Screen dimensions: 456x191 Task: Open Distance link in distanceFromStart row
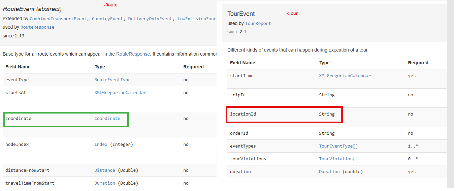[104, 170]
